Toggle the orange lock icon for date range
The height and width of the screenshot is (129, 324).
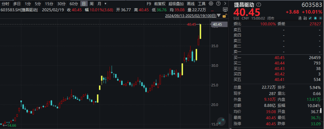225,16
